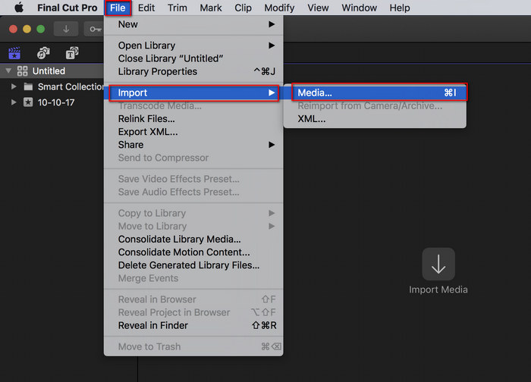The width and height of the screenshot is (531, 382).
Task: Open the Share submenu
Action: pos(193,145)
